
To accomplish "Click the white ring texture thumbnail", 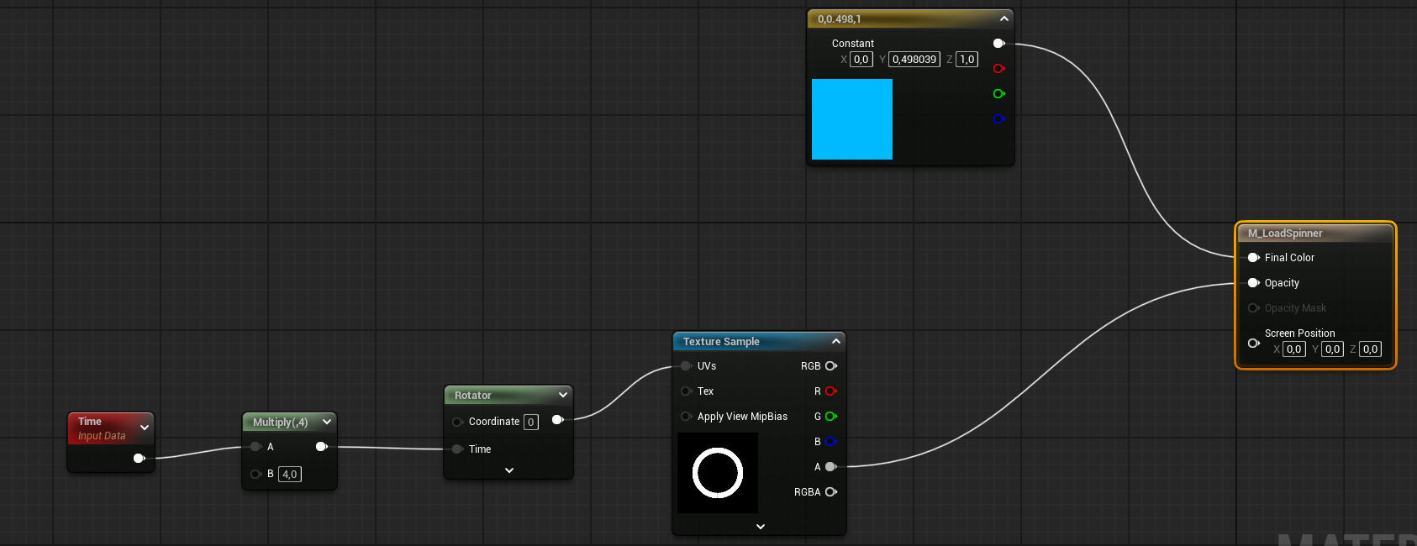I will [718, 473].
